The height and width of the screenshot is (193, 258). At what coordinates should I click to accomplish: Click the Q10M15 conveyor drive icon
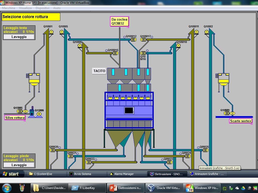coord(115,53)
